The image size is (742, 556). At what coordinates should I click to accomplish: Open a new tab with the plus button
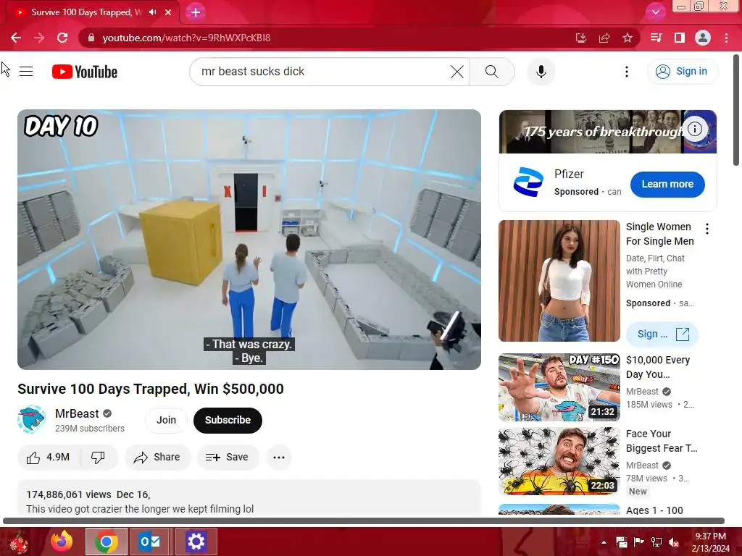click(196, 12)
